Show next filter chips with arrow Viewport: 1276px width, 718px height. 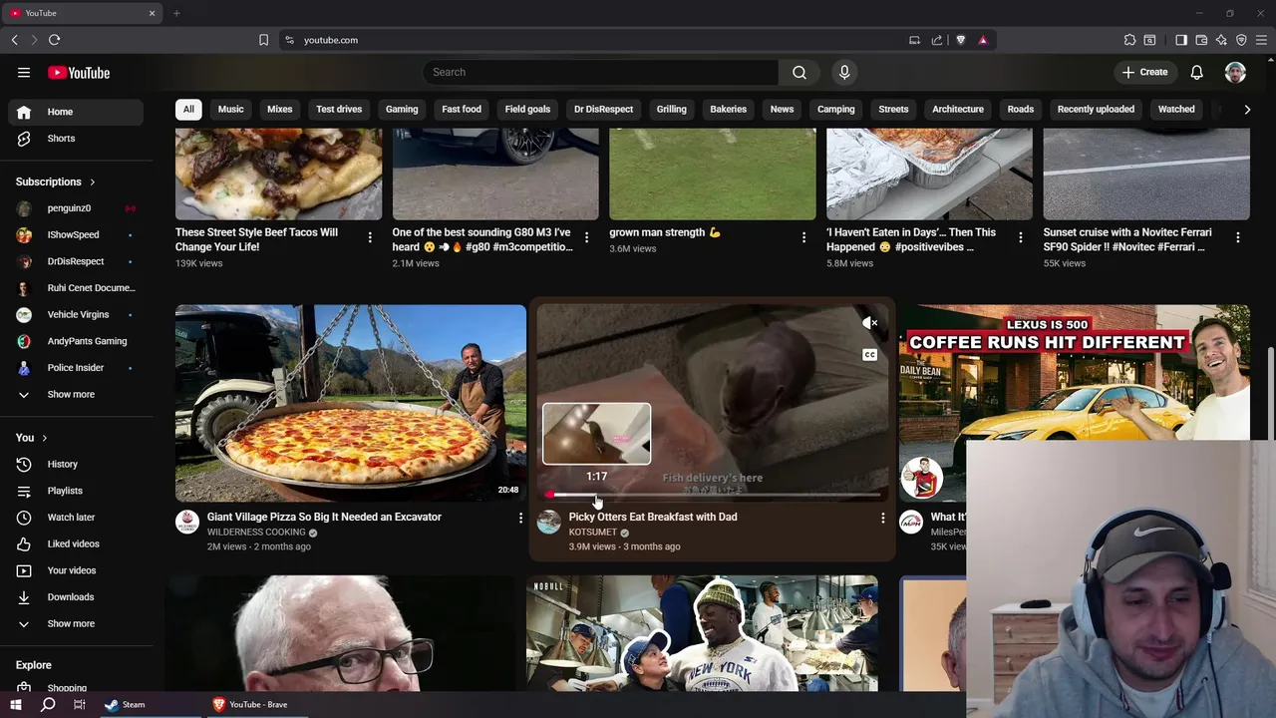[x=1247, y=109]
